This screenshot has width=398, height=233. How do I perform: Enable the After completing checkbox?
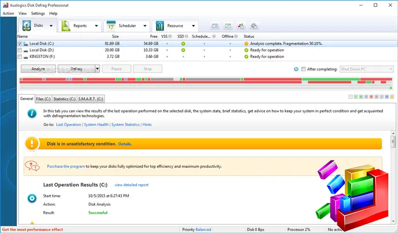pyautogui.click(x=303, y=69)
